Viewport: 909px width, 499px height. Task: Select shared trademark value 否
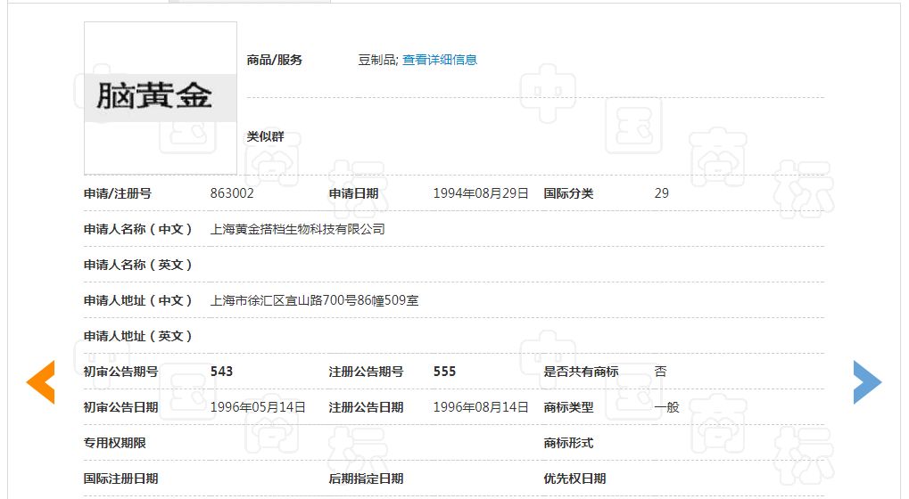point(660,372)
